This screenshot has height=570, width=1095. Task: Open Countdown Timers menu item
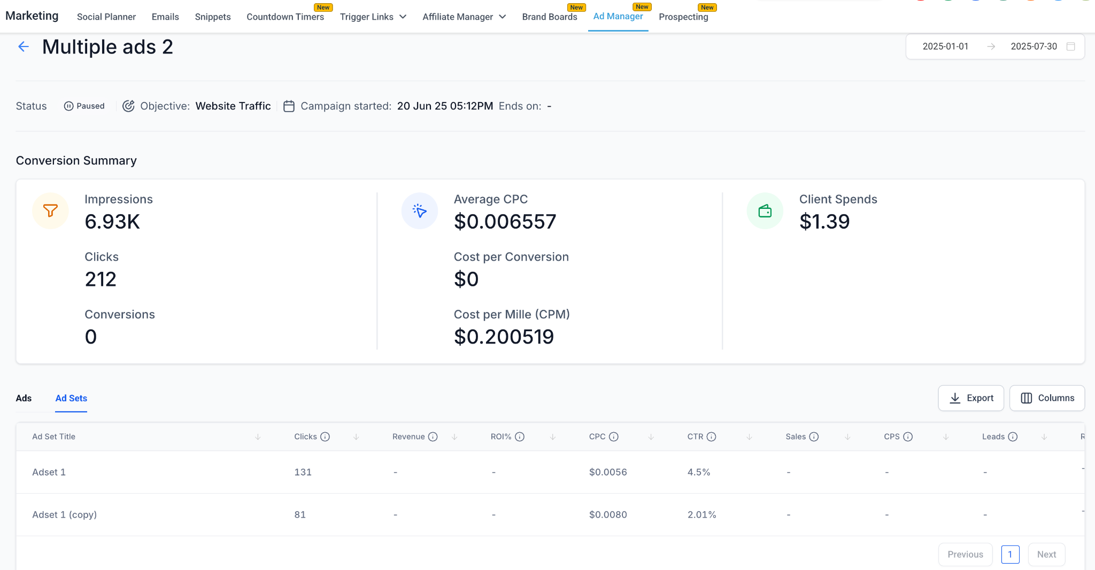pos(285,17)
